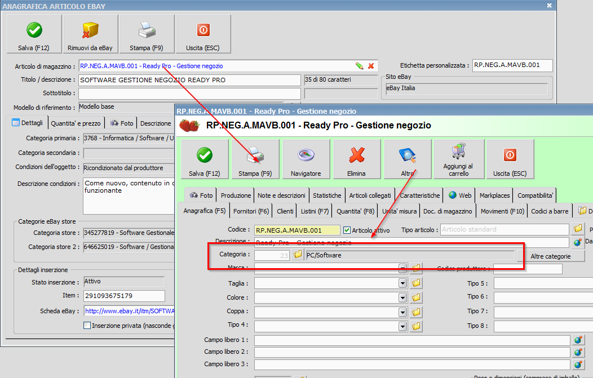Screen dimensions: 593x378
Task: Open Modello di riferimento dropdown
Action: click(x=182, y=106)
